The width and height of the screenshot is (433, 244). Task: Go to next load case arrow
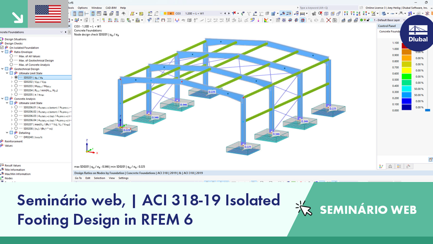tap(229, 13)
